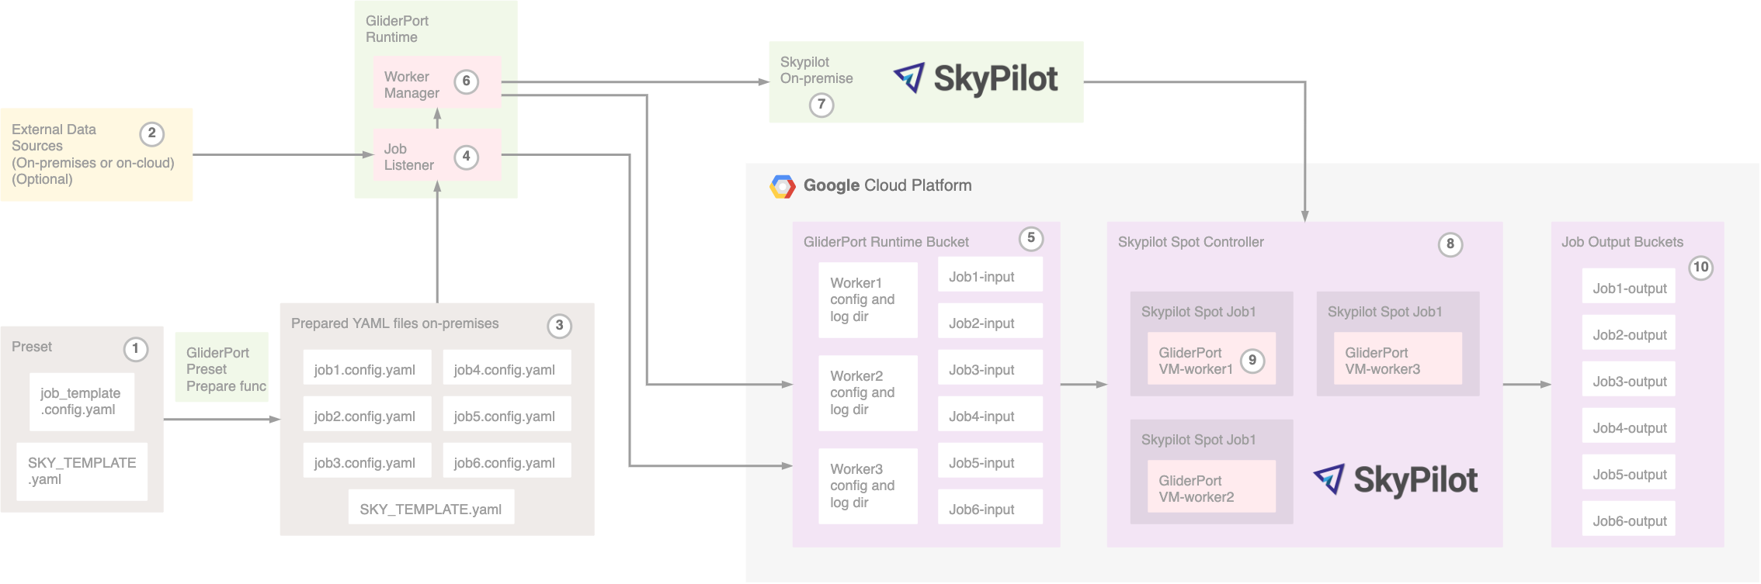Click the Job Output Buckets title

[1622, 242]
